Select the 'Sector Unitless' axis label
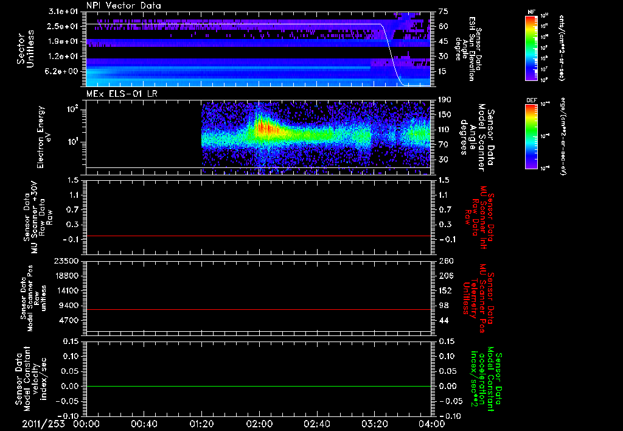Viewport: 623px width, 431px height. [25, 49]
